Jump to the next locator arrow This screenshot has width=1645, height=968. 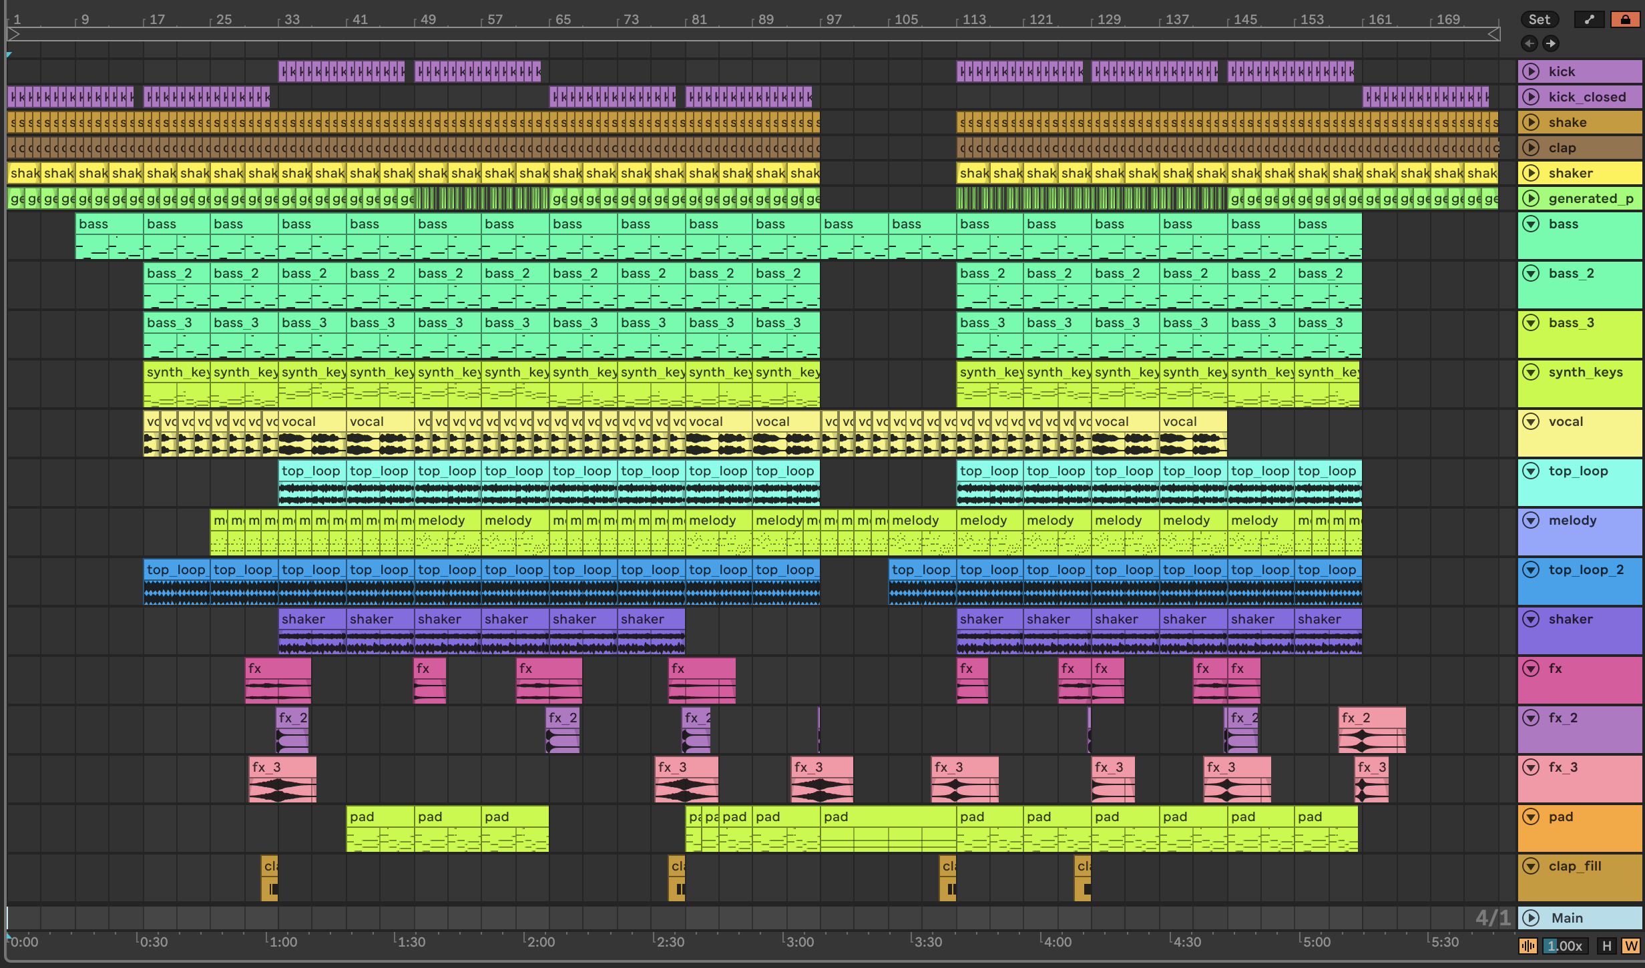coord(1551,43)
